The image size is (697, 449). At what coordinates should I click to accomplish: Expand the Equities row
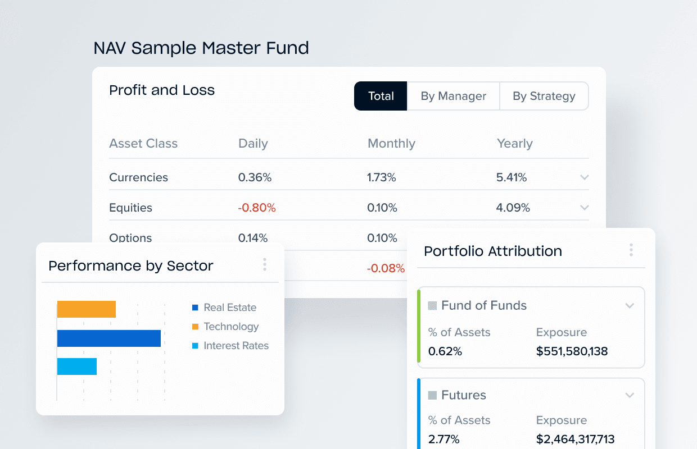(x=585, y=207)
